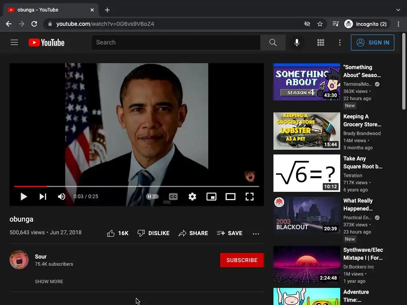Reload the YouTube page
Viewport: 407px width, 305px height.
click(x=34, y=24)
